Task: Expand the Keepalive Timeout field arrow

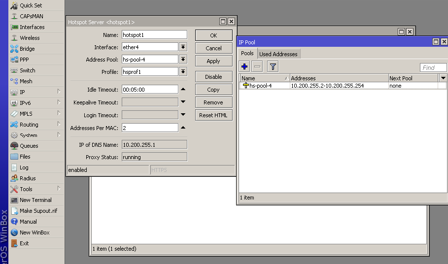Action: coord(183,102)
